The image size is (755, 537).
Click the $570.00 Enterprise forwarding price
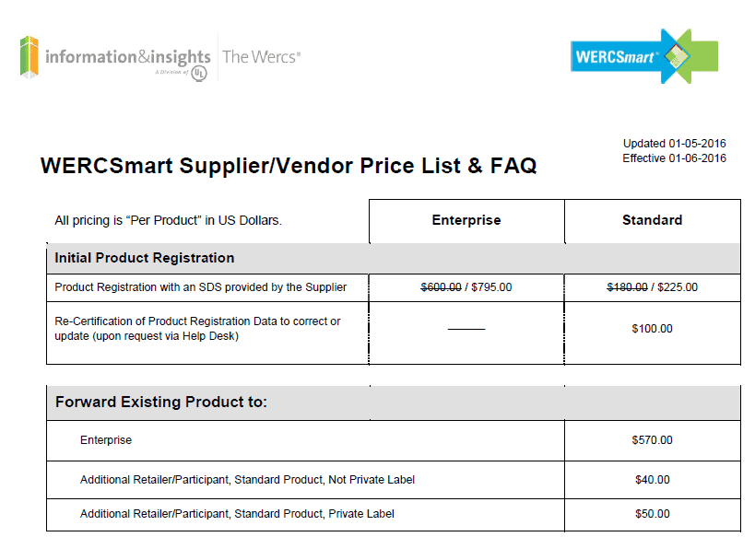(x=652, y=440)
